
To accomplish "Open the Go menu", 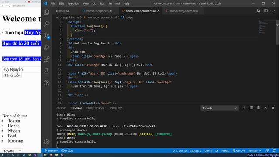I will [x=95, y=3].
